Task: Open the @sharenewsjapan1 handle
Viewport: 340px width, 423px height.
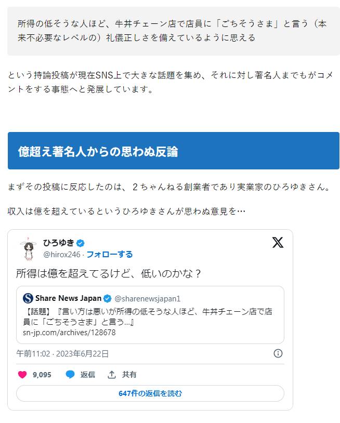Action: click(x=147, y=299)
